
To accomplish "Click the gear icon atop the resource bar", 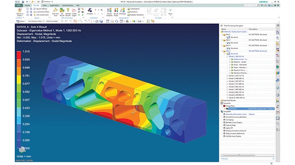I will (278, 26).
